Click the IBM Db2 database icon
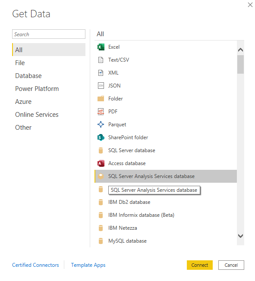Screen dimensions: 255x281 coord(101,202)
